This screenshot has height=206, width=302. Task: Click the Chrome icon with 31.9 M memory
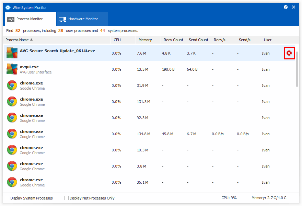coord(12,85)
